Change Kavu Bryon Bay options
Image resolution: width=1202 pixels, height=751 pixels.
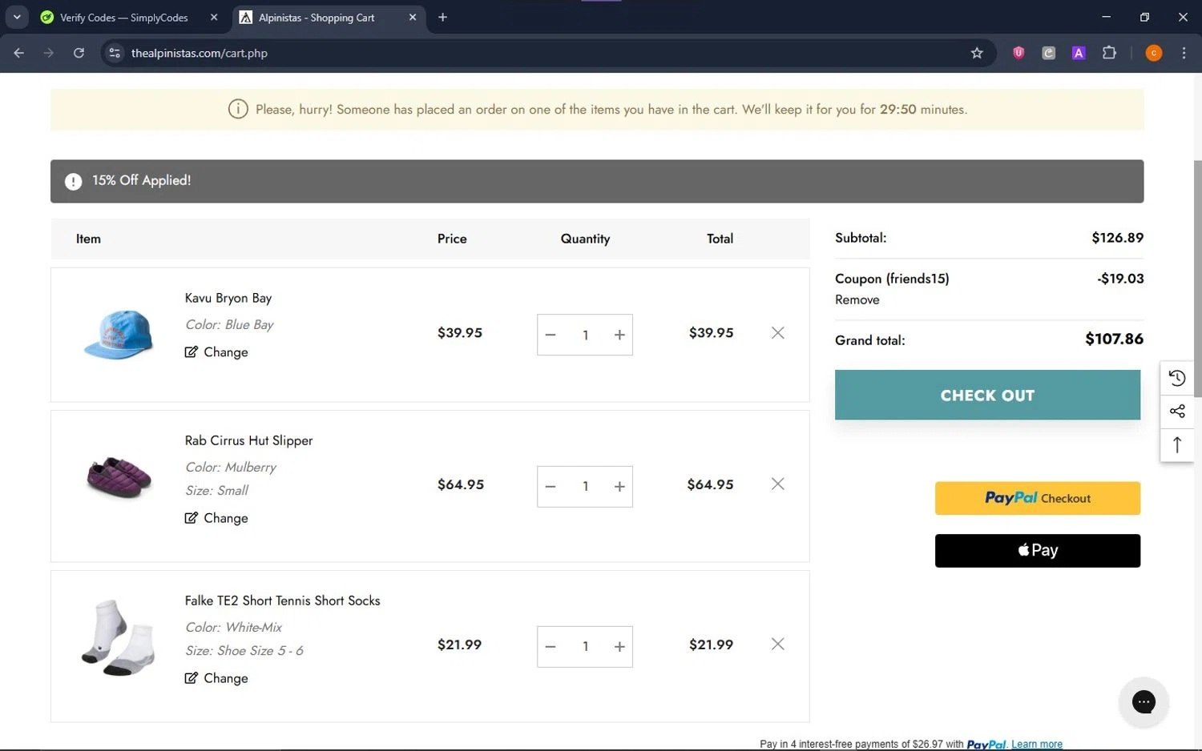pos(216,352)
